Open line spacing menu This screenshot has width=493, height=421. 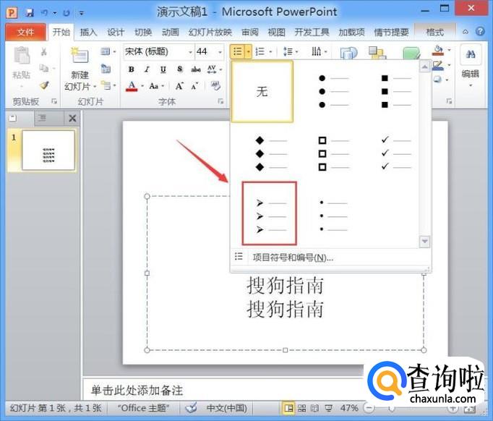[290, 51]
